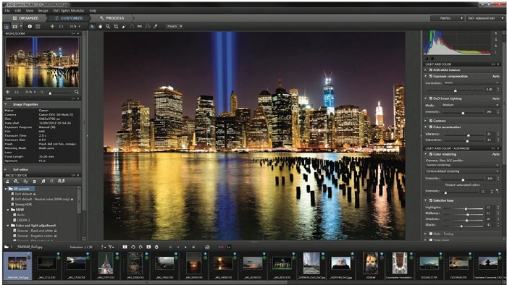Select the Hand pan tool in toolbar
This screenshot has height=285, width=507.
pyautogui.click(x=100, y=27)
